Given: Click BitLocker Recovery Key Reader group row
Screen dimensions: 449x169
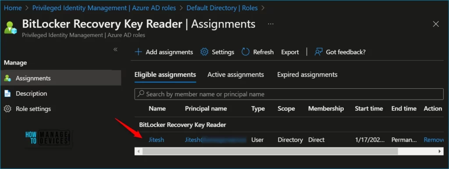Looking at the screenshot, I should coord(289,125).
